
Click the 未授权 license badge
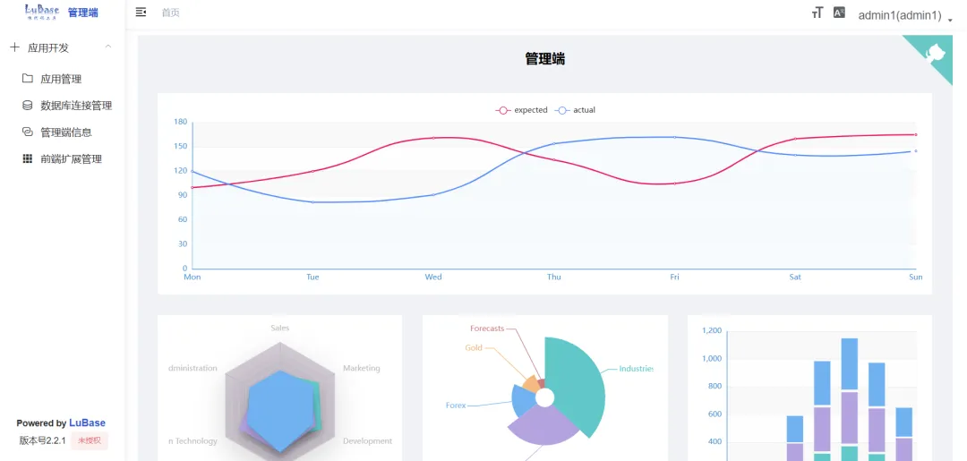pos(90,440)
